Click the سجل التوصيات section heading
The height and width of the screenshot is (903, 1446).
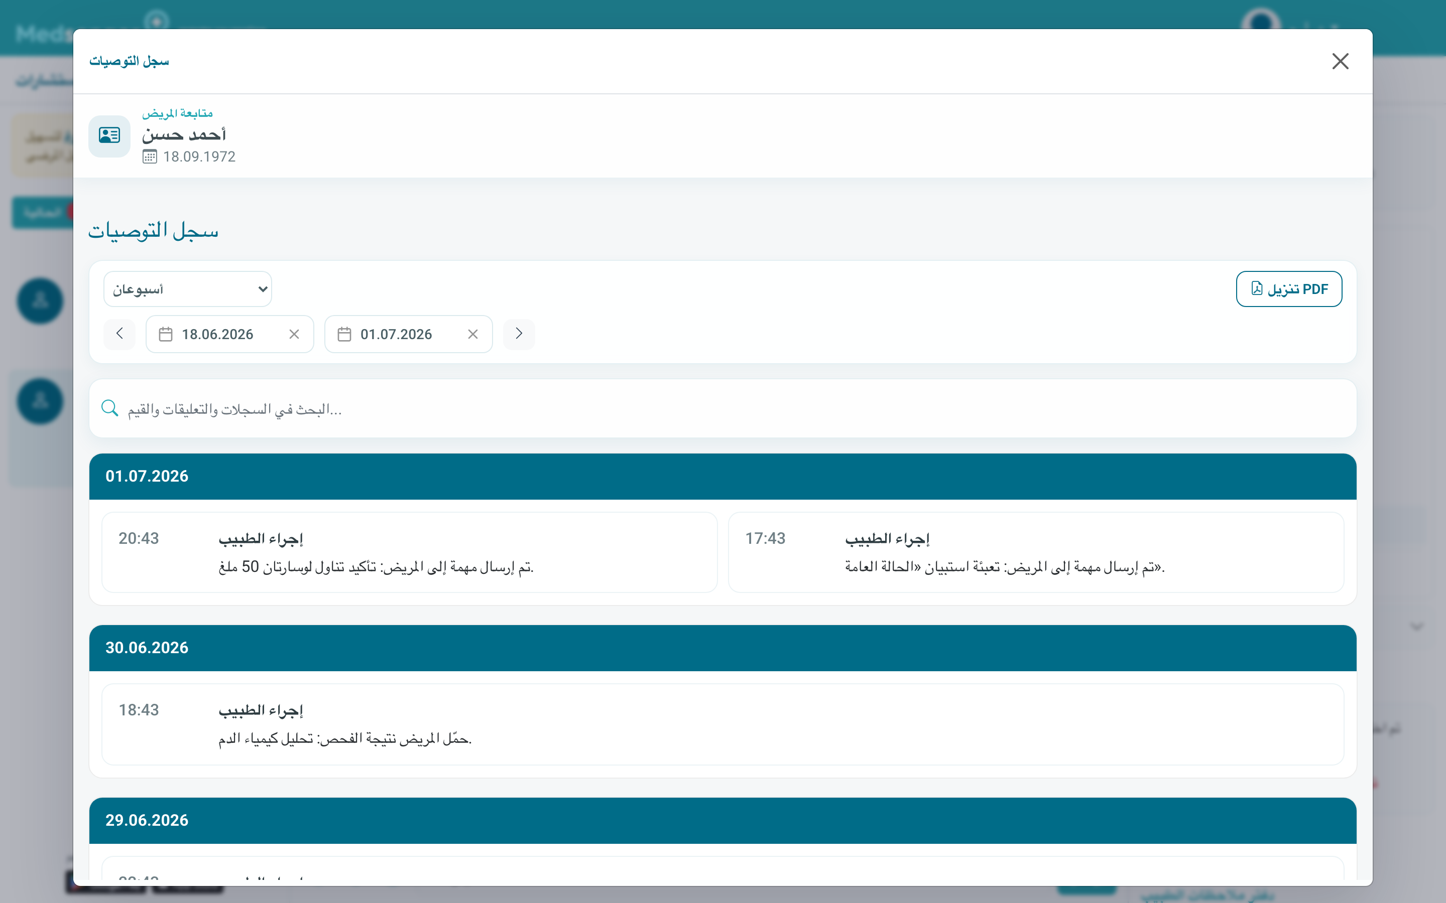point(154,231)
